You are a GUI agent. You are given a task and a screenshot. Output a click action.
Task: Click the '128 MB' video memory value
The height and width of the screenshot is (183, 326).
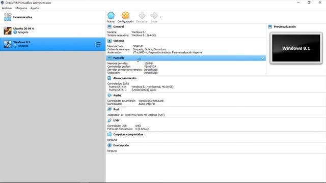pos(148,64)
